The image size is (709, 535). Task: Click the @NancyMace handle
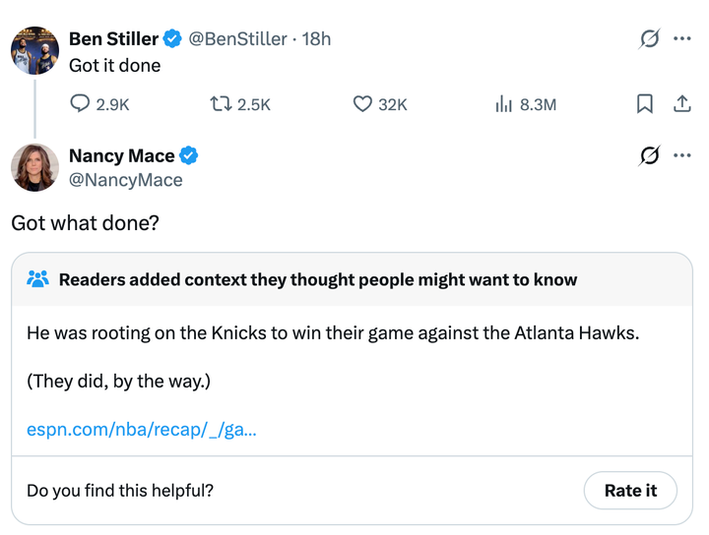tap(125, 180)
